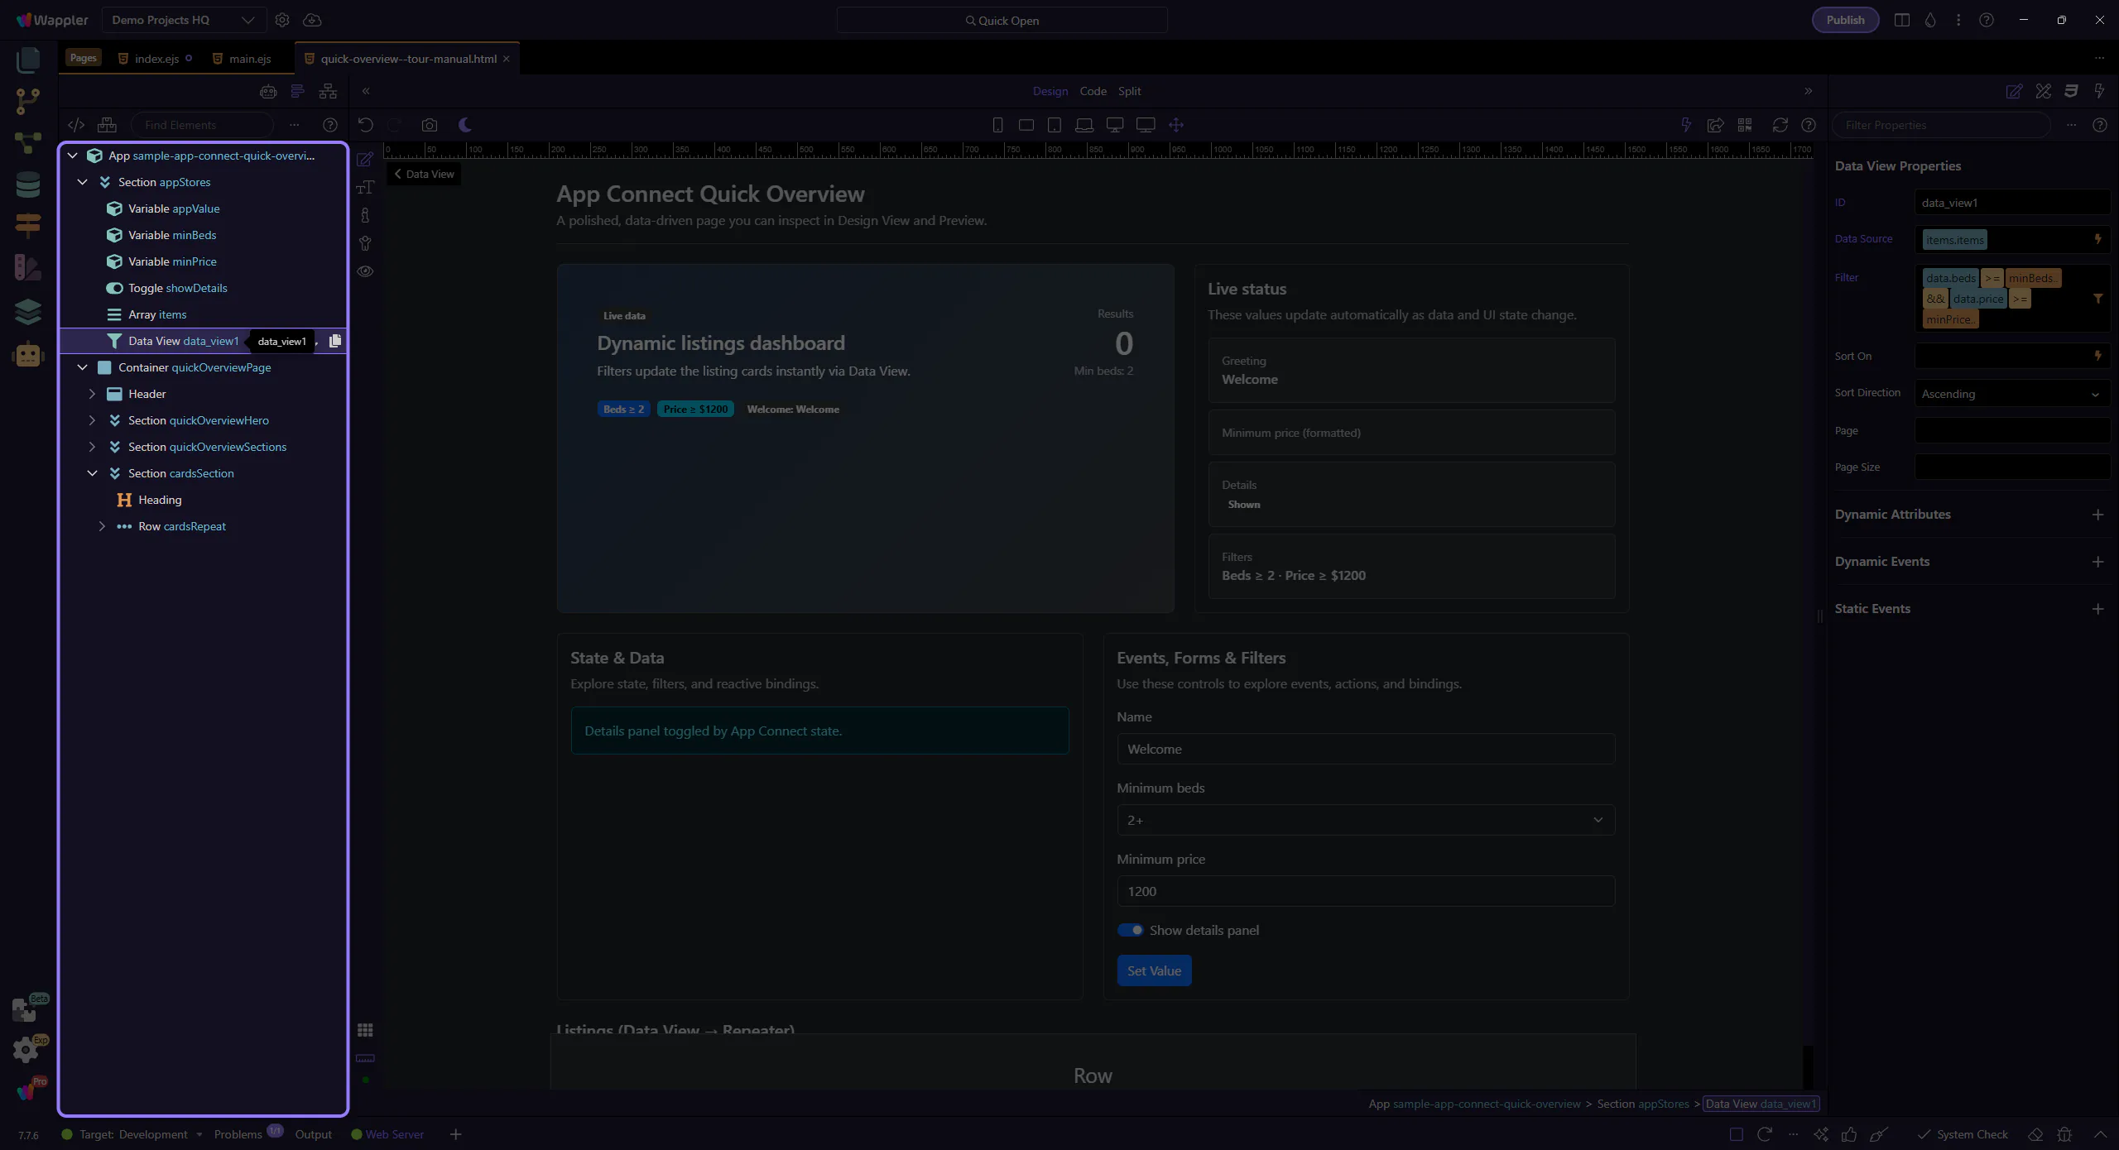This screenshot has width=2119, height=1150.
Task: Click Data Source lightning bolt picker
Action: [x=2097, y=239]
